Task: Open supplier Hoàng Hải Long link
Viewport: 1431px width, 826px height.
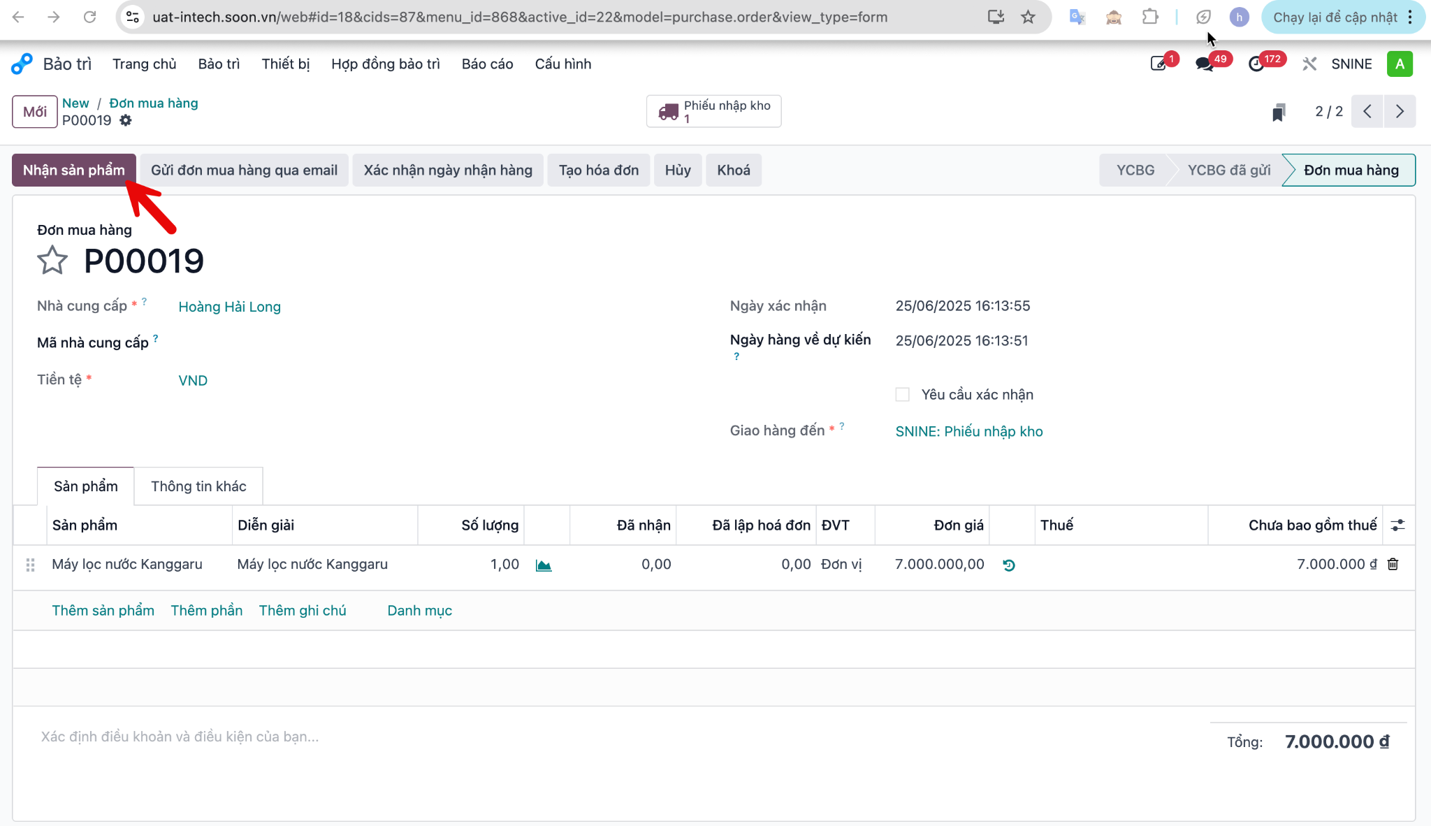Action: (x=229, y=306)
